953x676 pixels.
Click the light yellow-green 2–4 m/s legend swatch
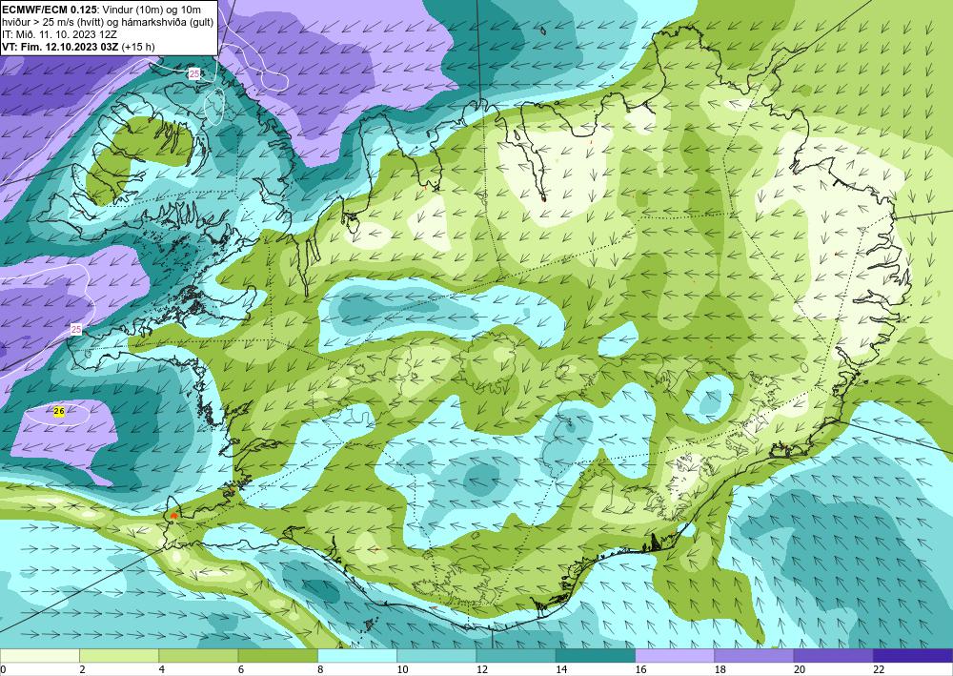click(x=119, y=655)
